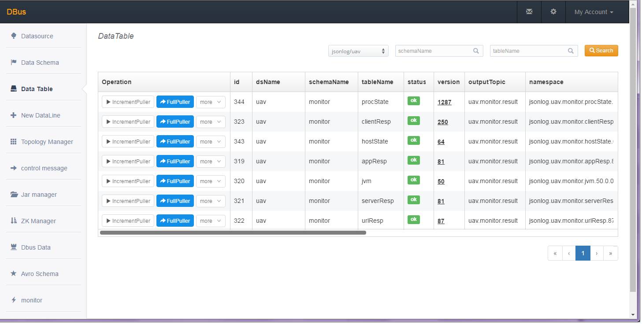Go to New DataLine in sidebar
642x324 pixels.
(41, 115)
